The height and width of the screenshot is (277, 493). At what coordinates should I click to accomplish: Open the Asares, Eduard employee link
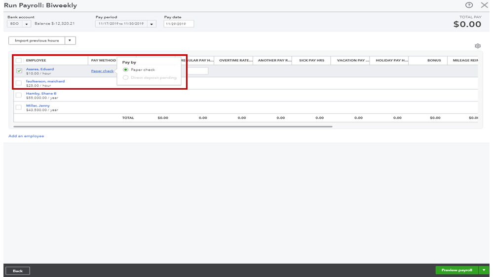click(x=40, y=69)
